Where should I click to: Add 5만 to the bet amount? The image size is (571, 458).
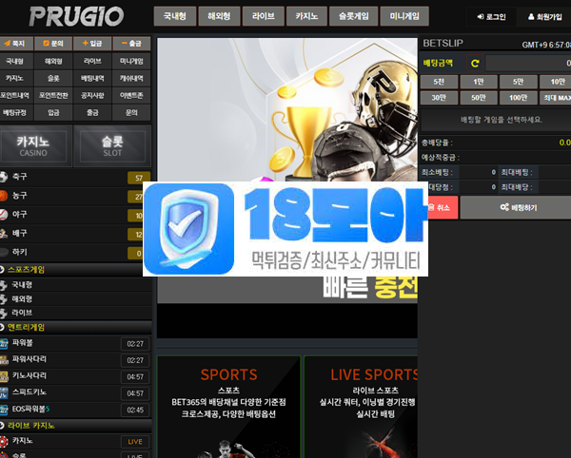click(519, 82)
